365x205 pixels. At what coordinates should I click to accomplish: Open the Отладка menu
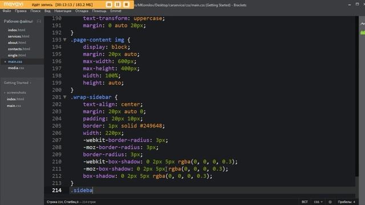[x=82, y=11]
